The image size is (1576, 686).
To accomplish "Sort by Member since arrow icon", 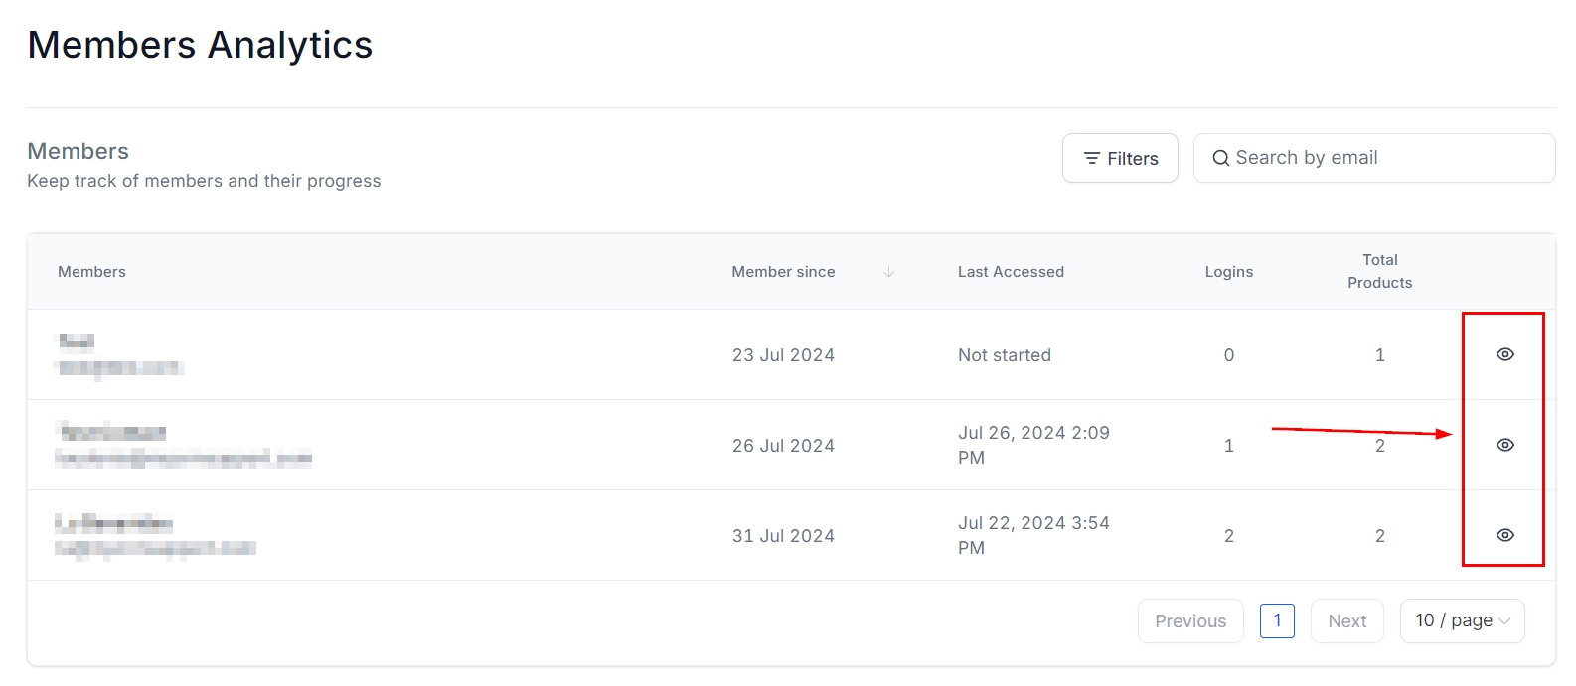I will [889, 272].
